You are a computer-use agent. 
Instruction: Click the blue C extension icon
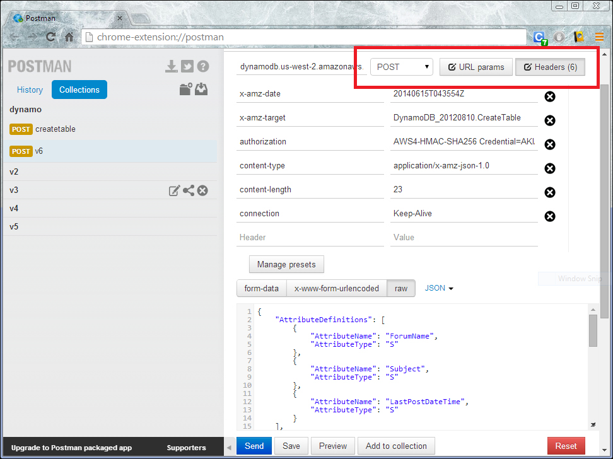click(x=539, y=38)
